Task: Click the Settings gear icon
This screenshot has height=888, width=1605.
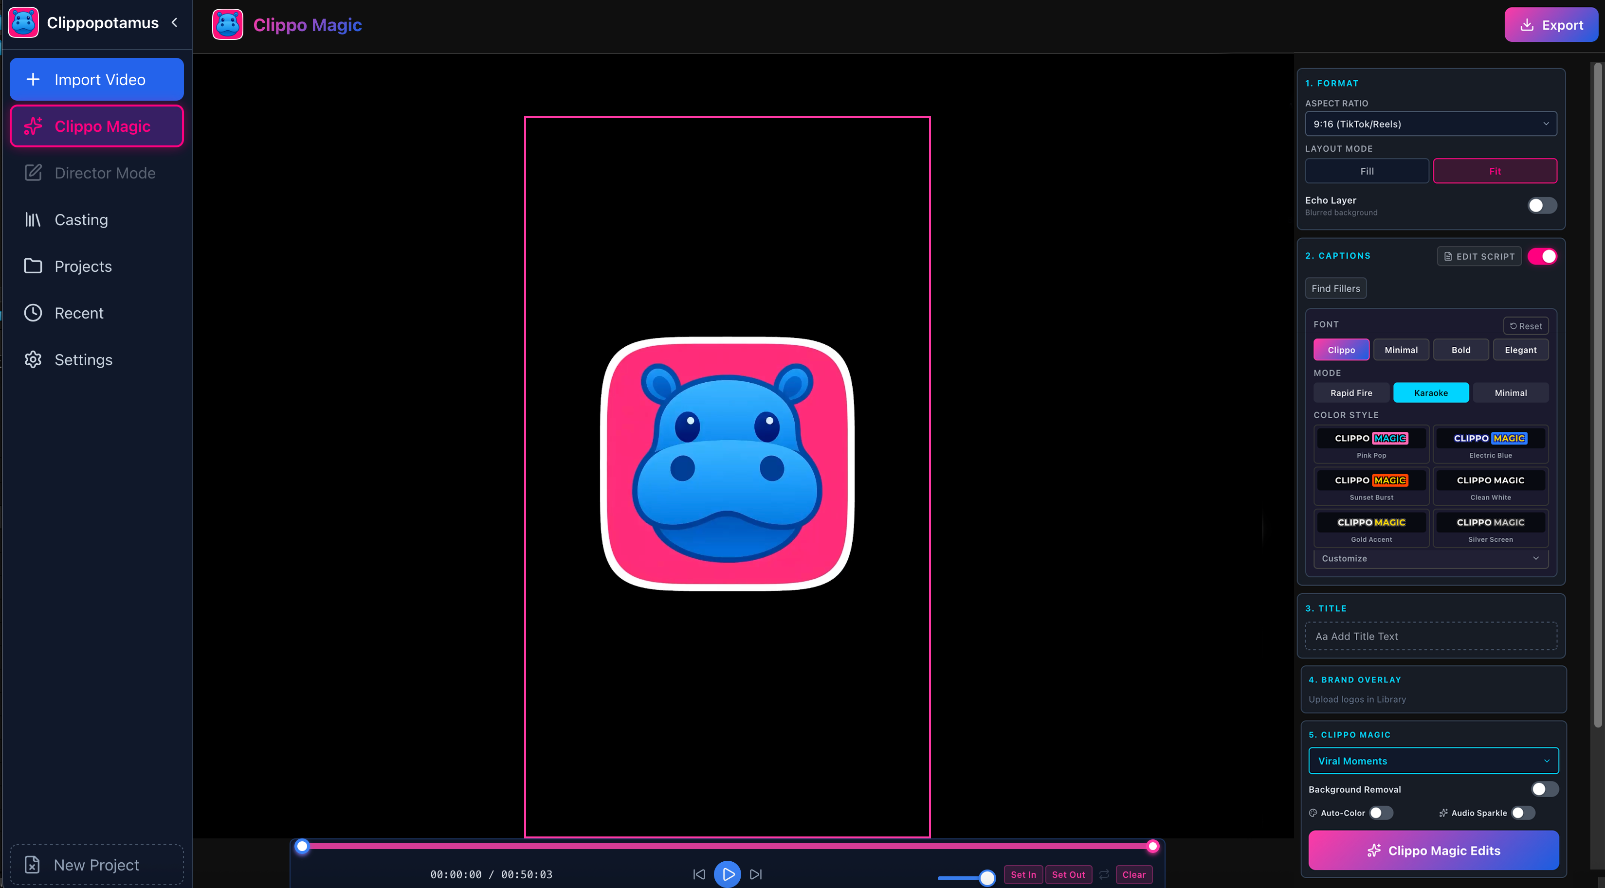Action: [x=33, y=359]
